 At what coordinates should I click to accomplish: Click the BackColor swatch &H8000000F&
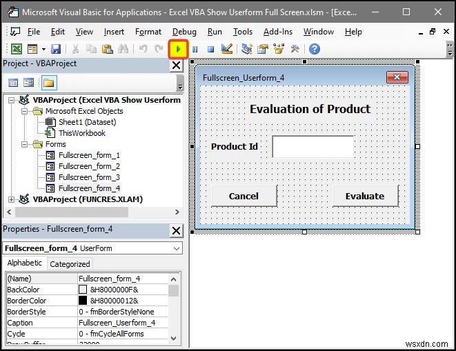83,290
